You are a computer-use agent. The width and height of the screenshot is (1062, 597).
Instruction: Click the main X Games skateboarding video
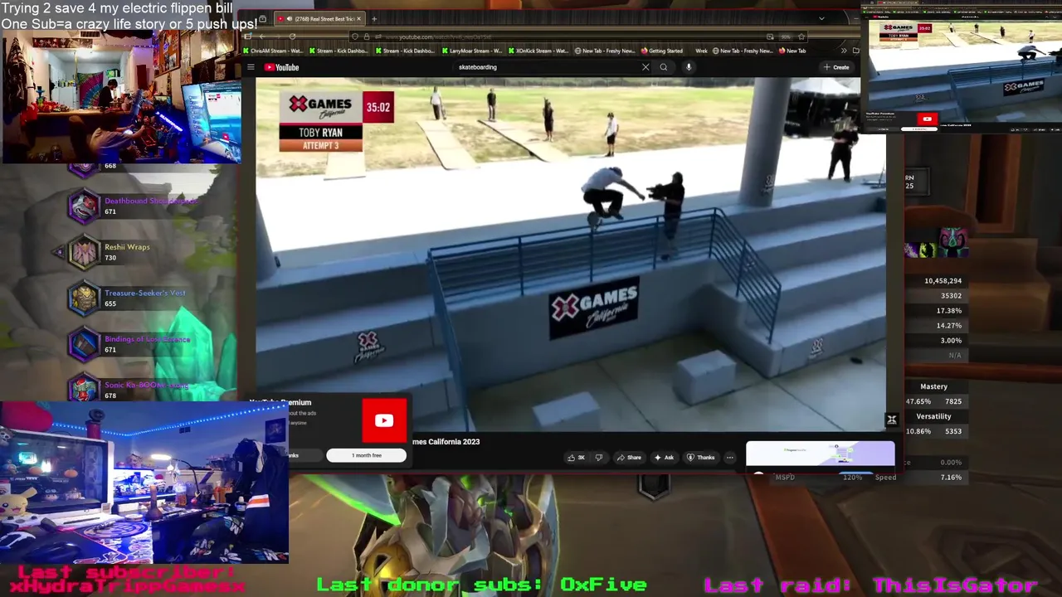(571, 255)
